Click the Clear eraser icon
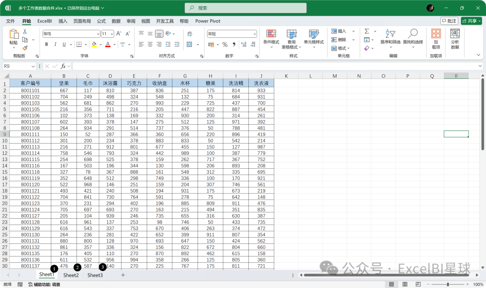This screenshot has height=288, width=486. [x=367, y=48]
